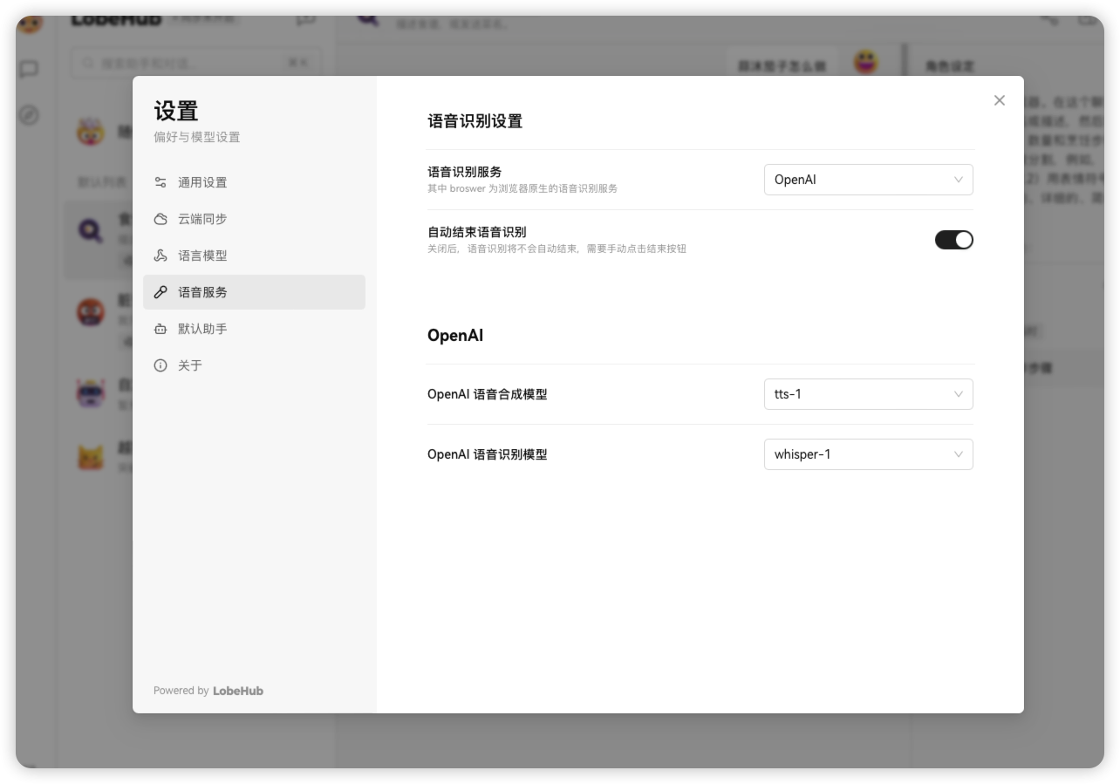Switch to the 通用设置 section
The image size is (1120, 784).
coord(202,182)
